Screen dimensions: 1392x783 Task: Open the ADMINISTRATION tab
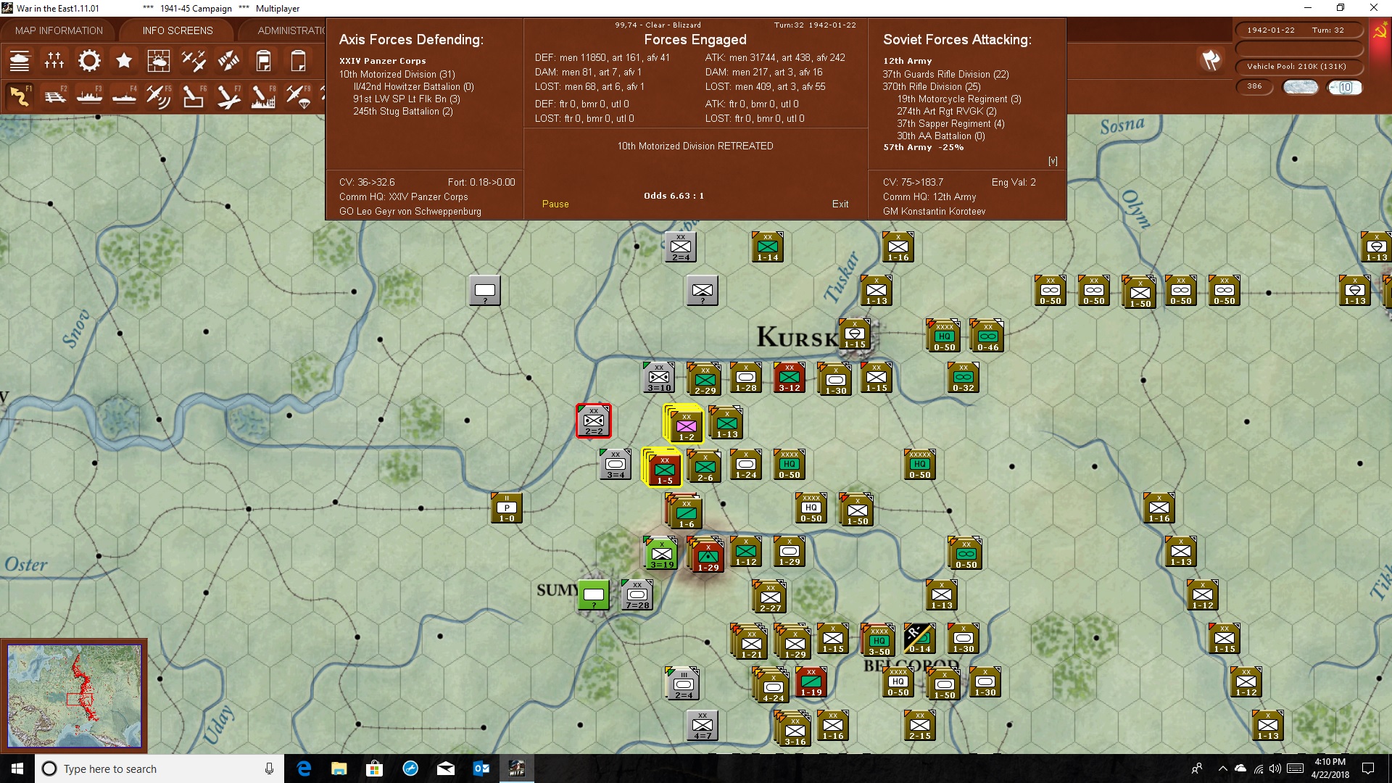[290, 30]
